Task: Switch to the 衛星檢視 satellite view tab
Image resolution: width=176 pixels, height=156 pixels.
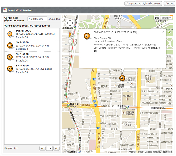Action: coord(166,18)
